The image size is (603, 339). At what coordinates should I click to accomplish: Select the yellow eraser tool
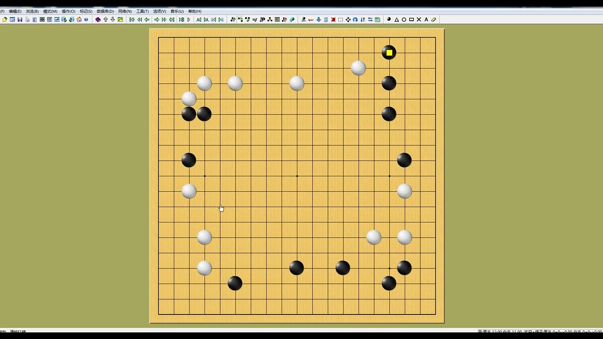(433, 20)
